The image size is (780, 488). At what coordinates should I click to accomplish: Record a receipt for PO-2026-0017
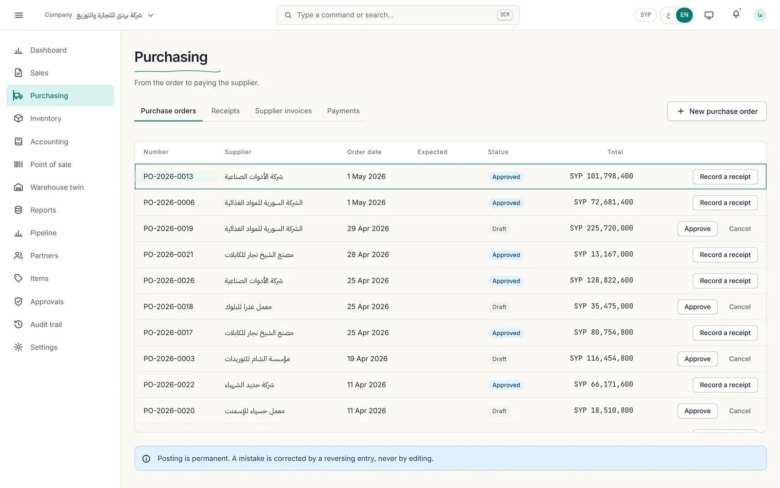[725, 333]
